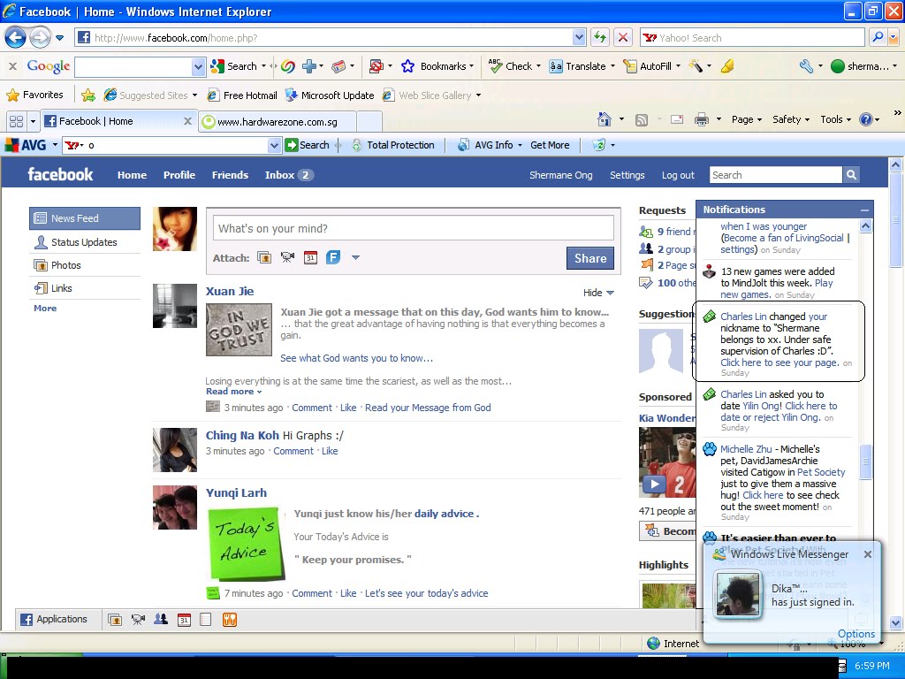Open the attach more options arrow
905x679 pixels.
click(x=355, y=257)
